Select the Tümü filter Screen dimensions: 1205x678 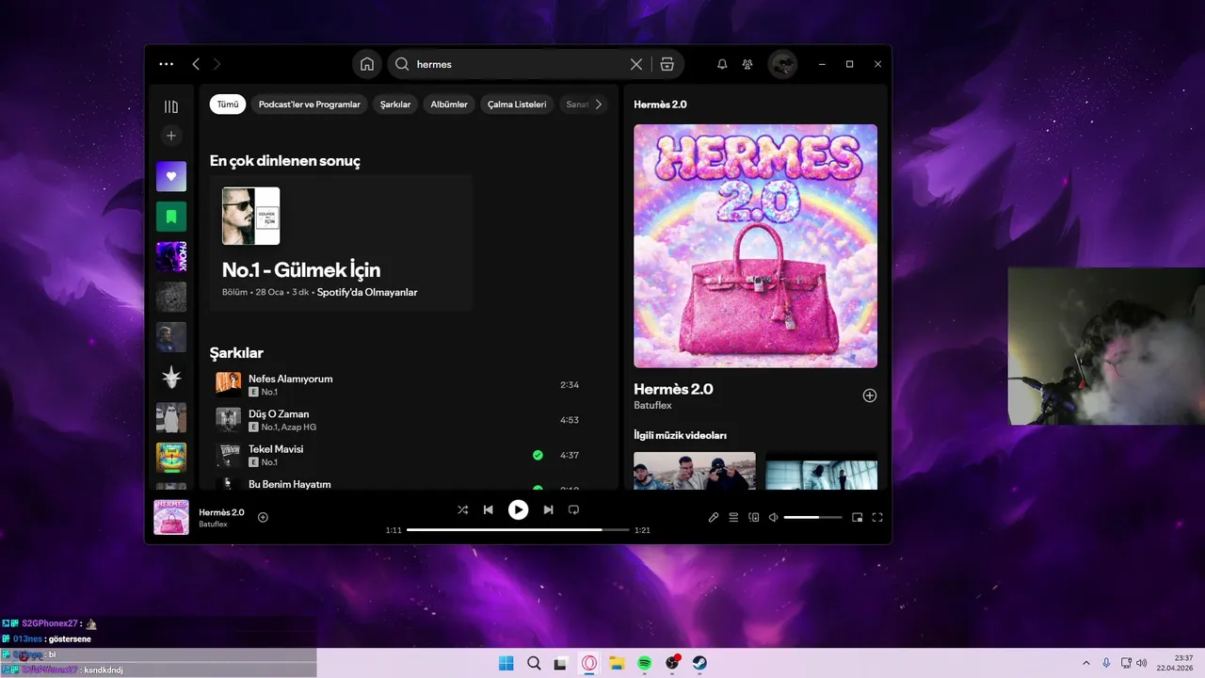[228, 105]
